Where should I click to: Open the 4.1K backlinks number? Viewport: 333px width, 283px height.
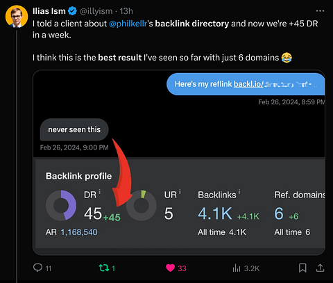[215, 213]
